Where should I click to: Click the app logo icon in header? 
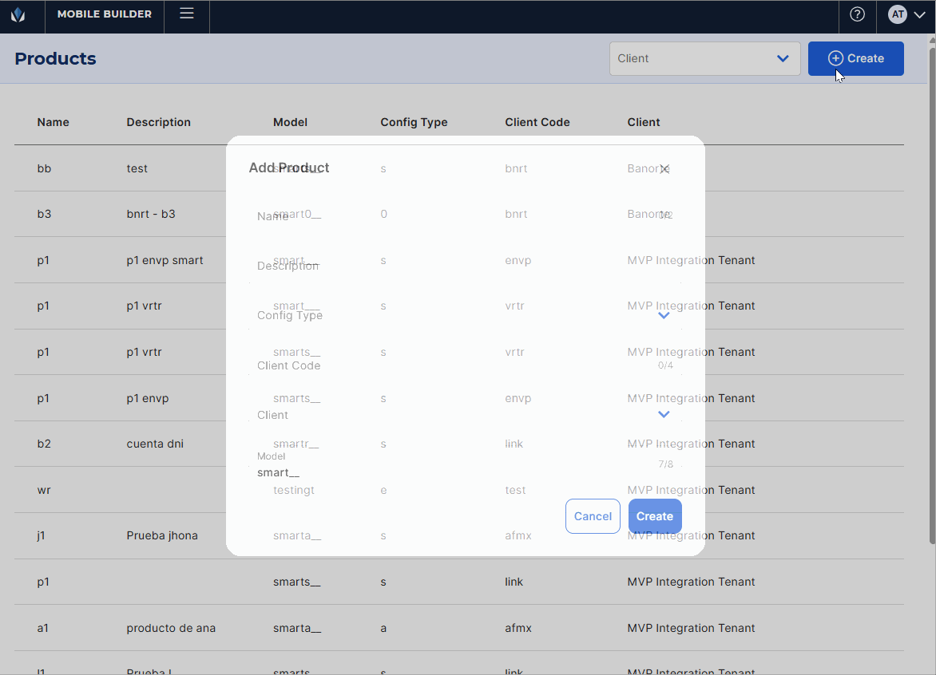[x=18, y=14]
